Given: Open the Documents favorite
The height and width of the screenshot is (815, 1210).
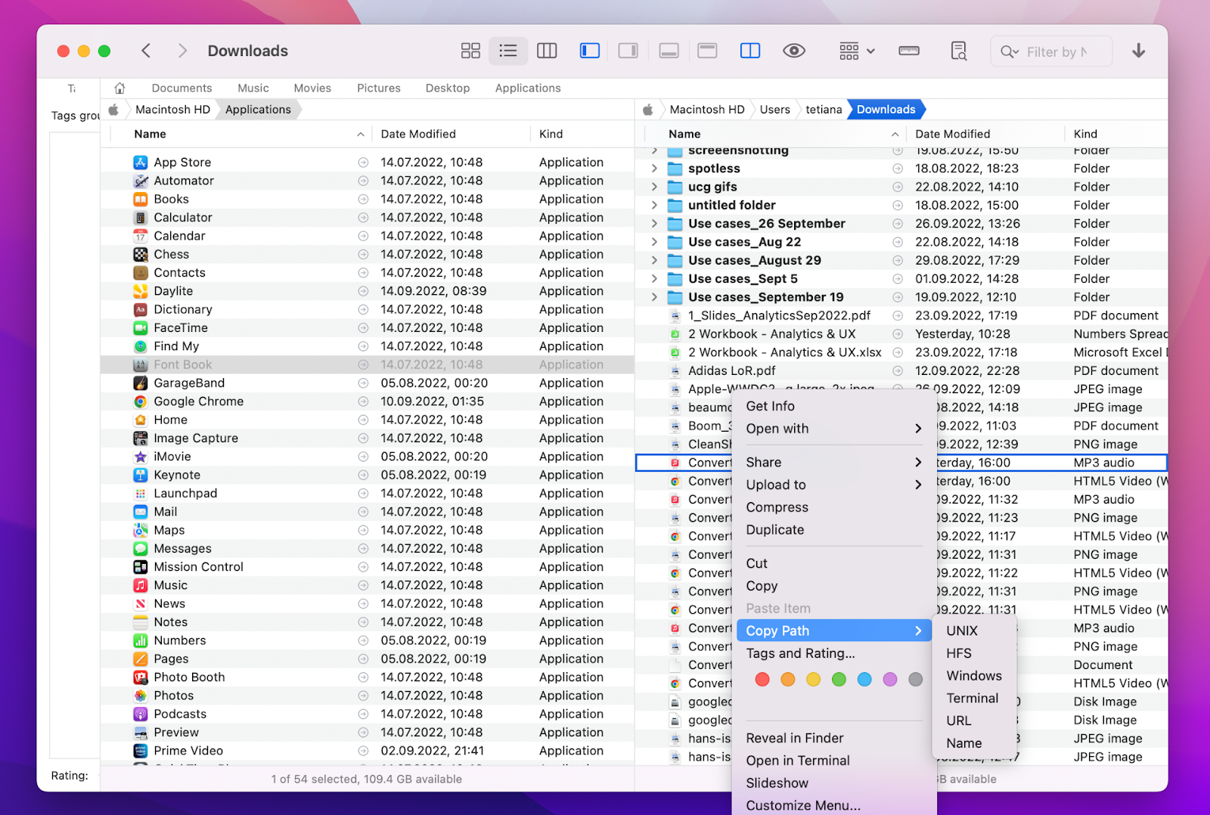Looking at the screenshot, I should (181, 88).
